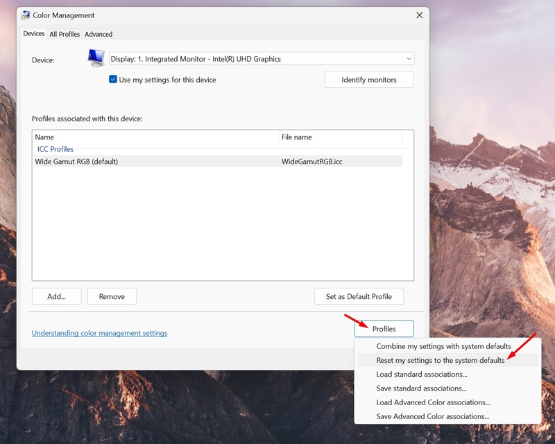Image resolution: width=555 pixels, height=444 pixels.
Task: Open the Advanced tab
Action: (99, 35)
